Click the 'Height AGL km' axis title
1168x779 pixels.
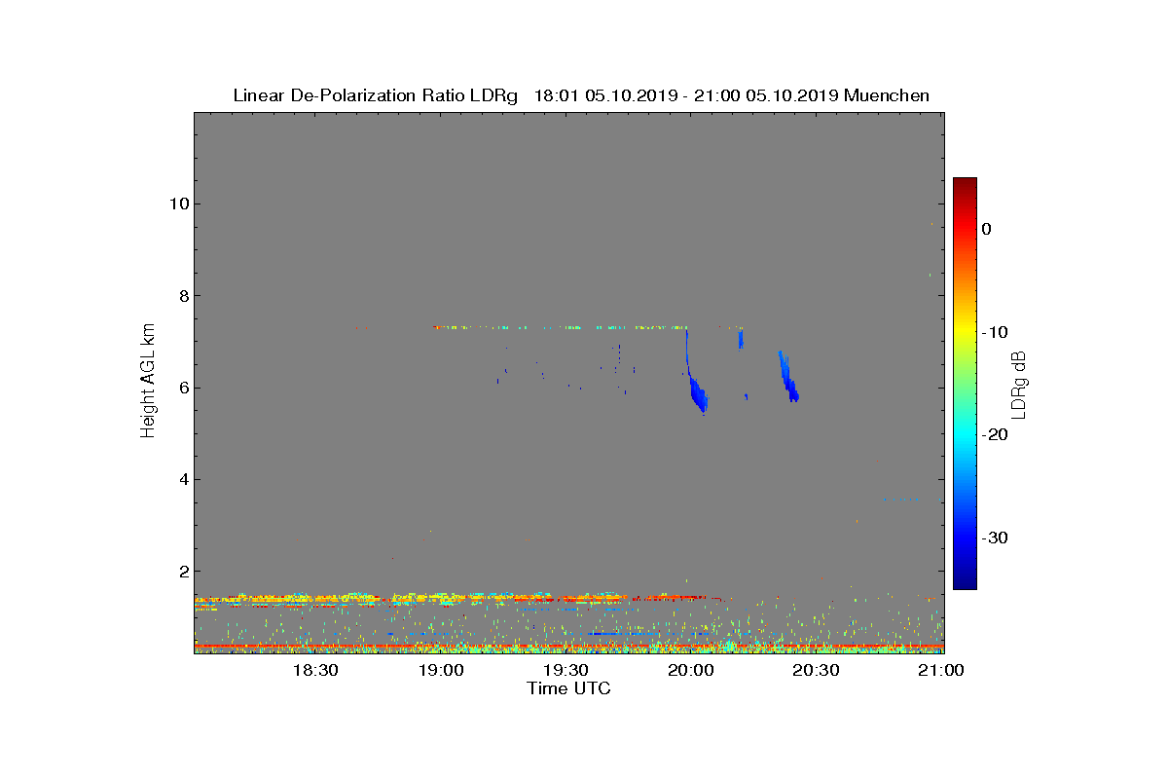coord(148,382)
